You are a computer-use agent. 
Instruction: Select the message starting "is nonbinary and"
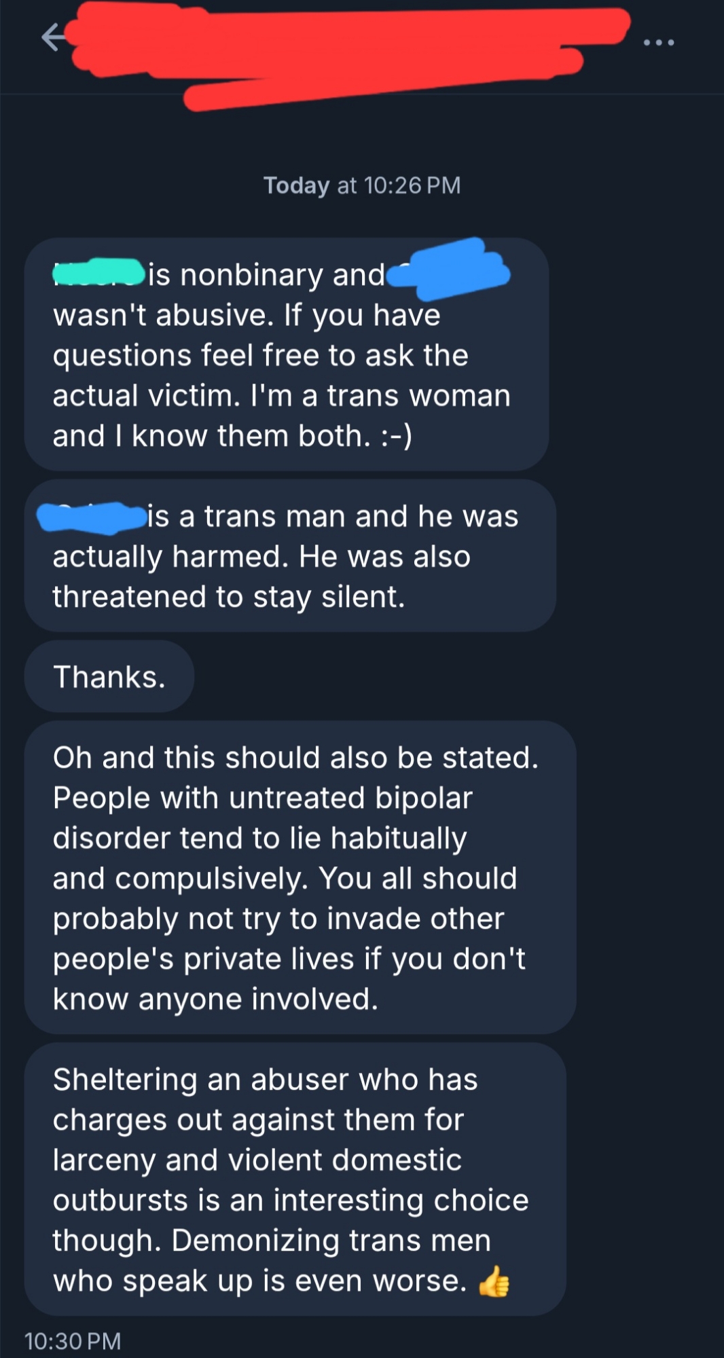[286, 354]
